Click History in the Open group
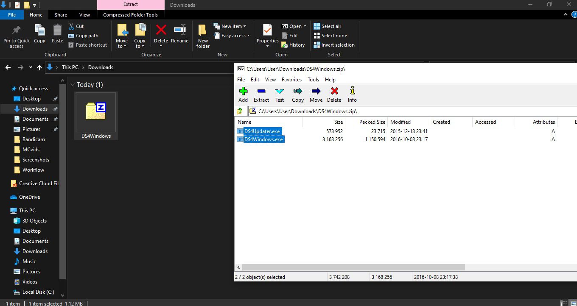577x306 pixels. [293, 45]
